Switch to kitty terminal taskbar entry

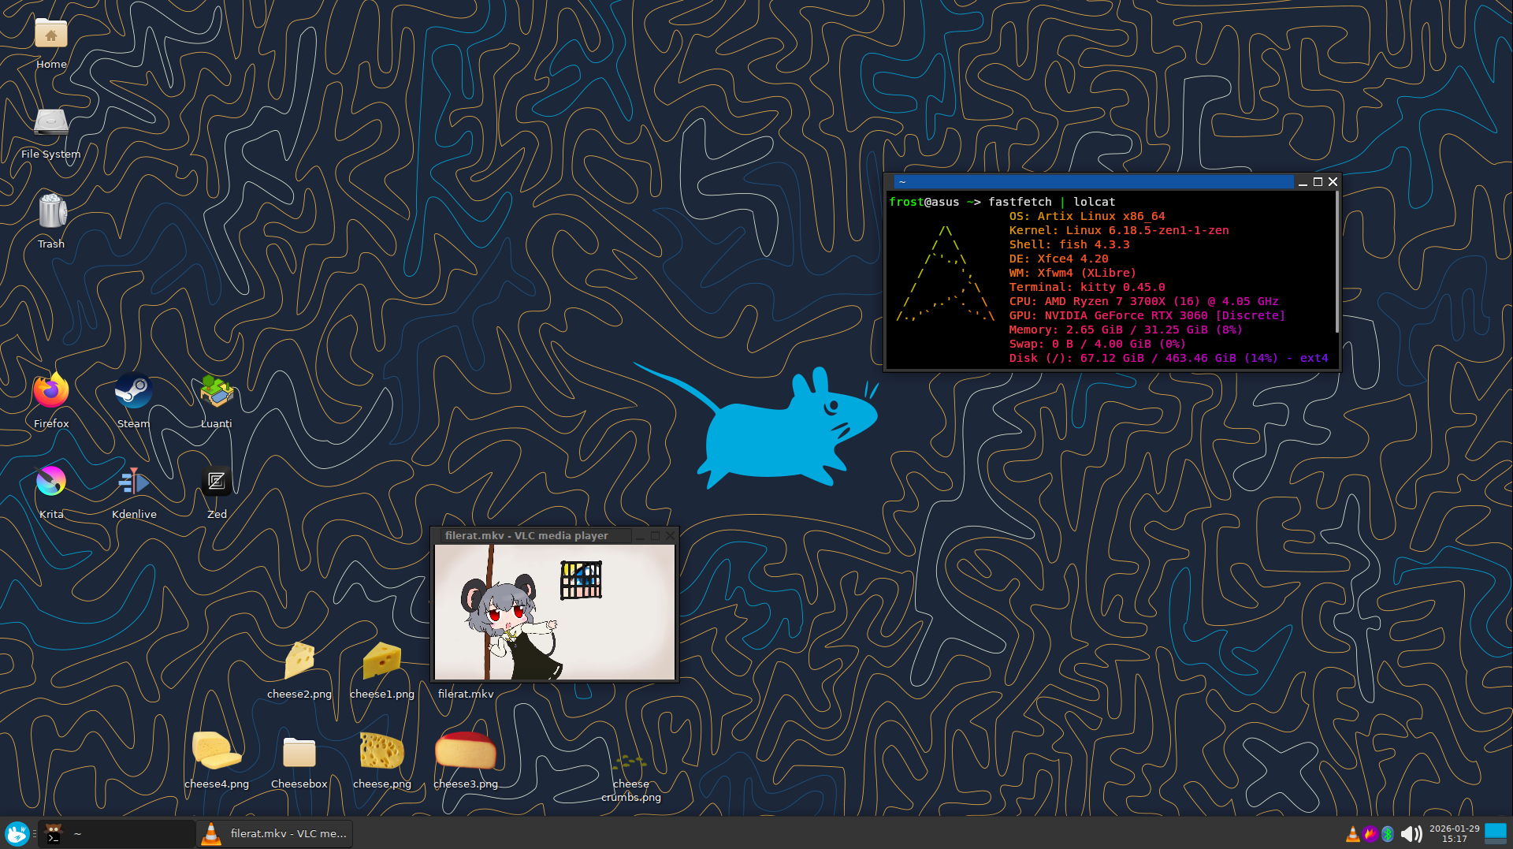(117, 834)
